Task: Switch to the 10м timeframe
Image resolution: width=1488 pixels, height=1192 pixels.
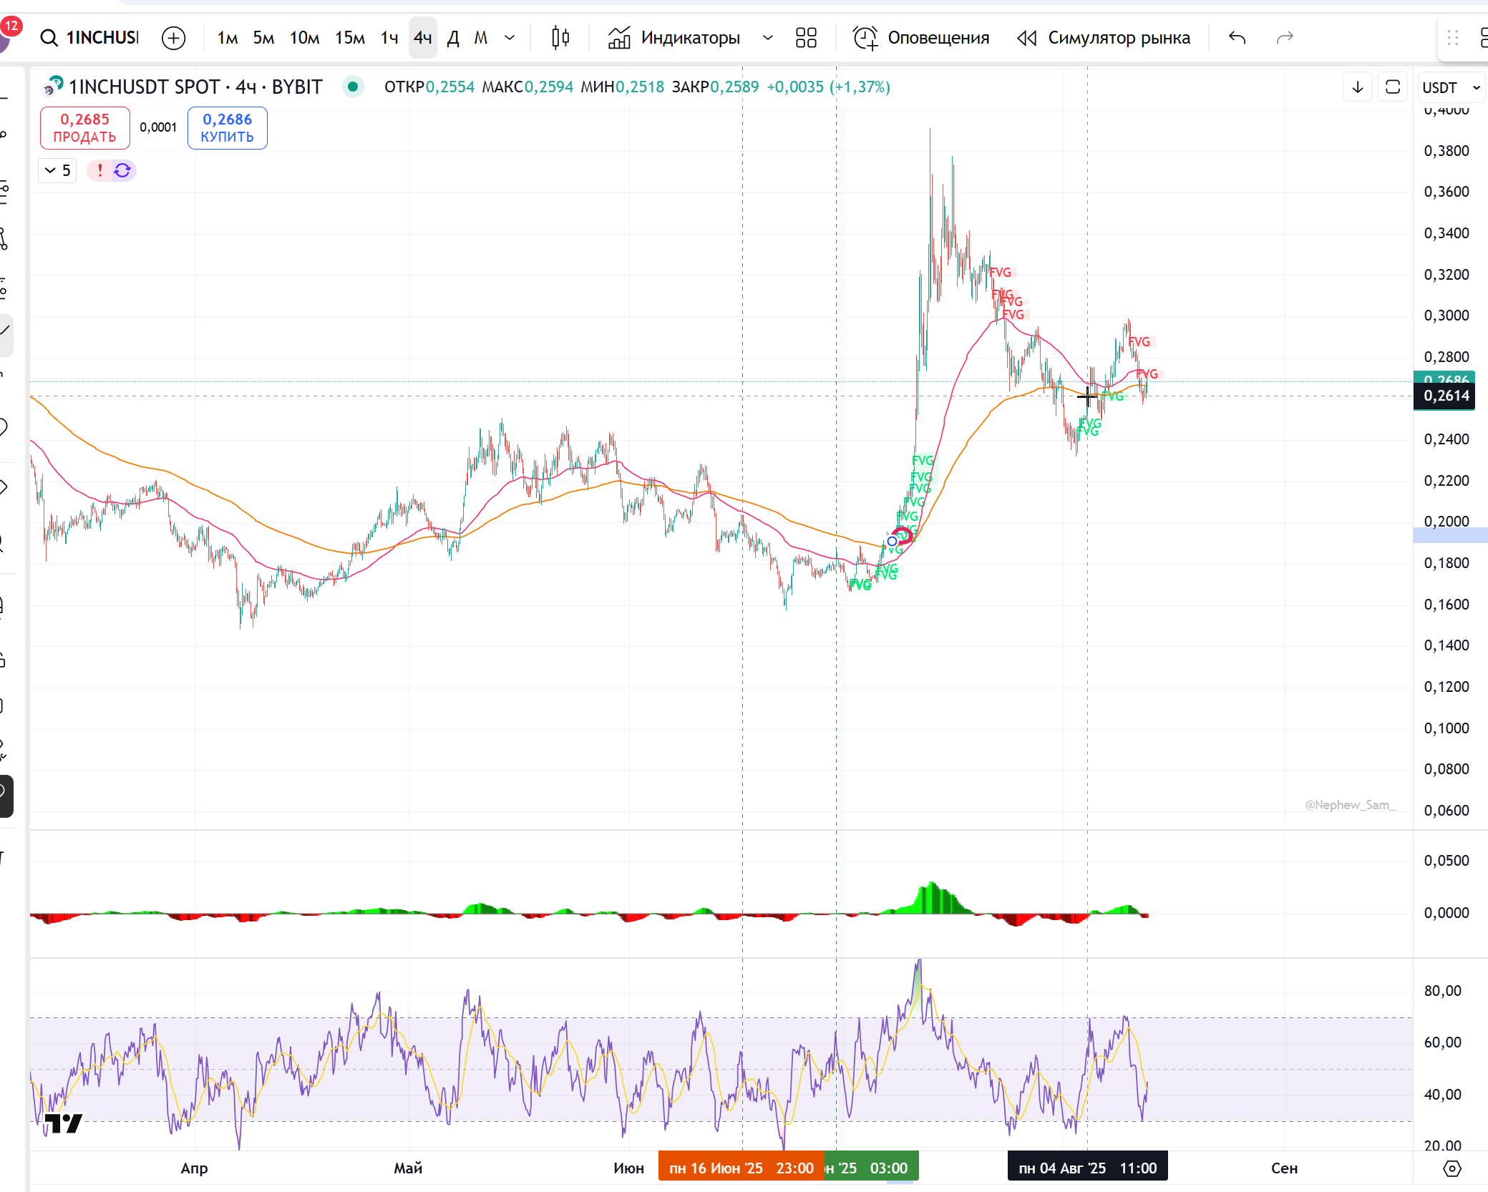Action: click(304, 37)
